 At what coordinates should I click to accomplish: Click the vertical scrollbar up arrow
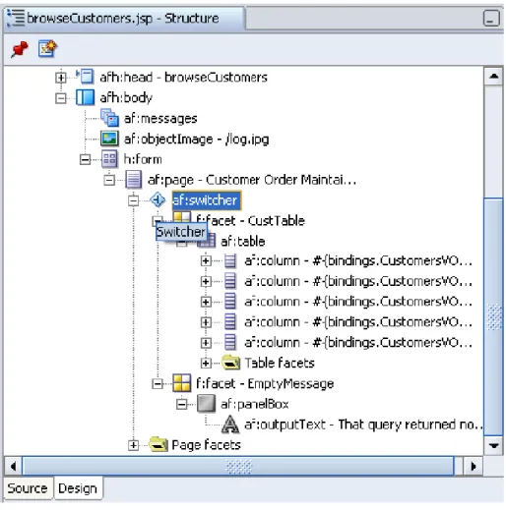point(493,76)
